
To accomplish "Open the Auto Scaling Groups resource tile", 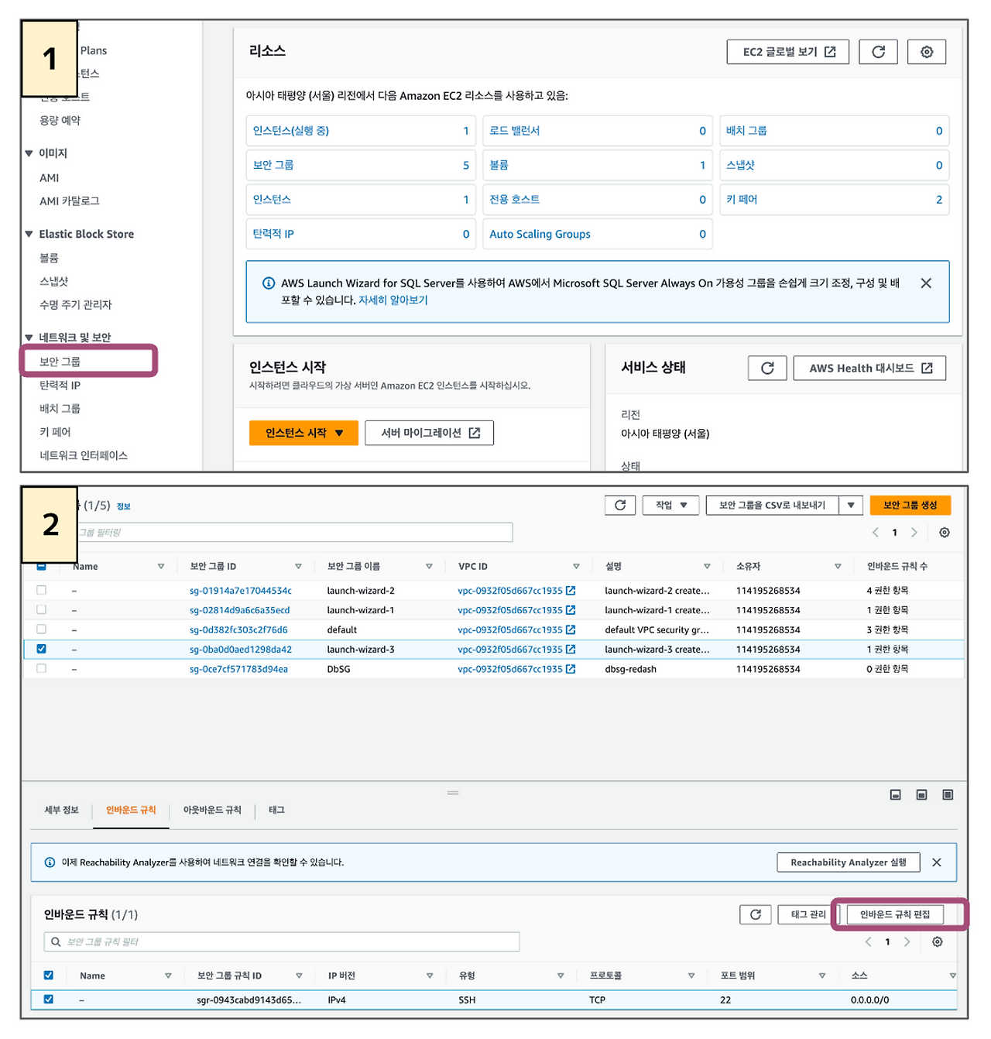I will click(x=598, y=234).
